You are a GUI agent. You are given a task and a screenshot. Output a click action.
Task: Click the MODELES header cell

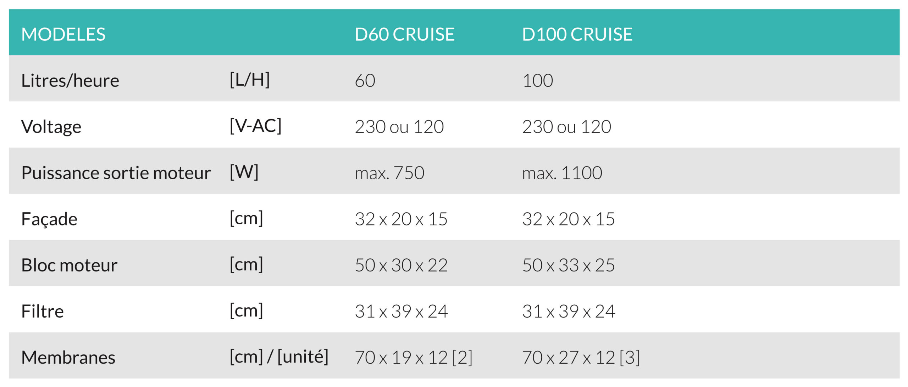tap(63, 34)
